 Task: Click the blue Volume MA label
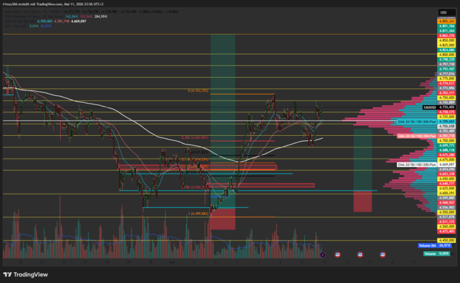tap(427, 245)
